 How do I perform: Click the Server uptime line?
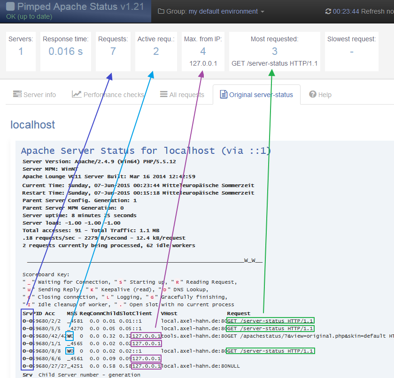(79, 216)
